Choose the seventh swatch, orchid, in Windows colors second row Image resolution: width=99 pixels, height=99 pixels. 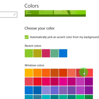(x=80, y=81)
